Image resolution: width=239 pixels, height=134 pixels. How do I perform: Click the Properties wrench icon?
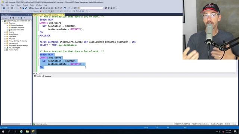click(x=109, y=8)
